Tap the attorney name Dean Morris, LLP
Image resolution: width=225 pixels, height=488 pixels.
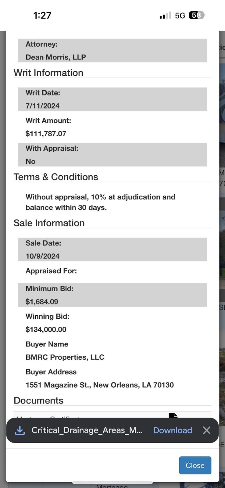tap(56, 57)
